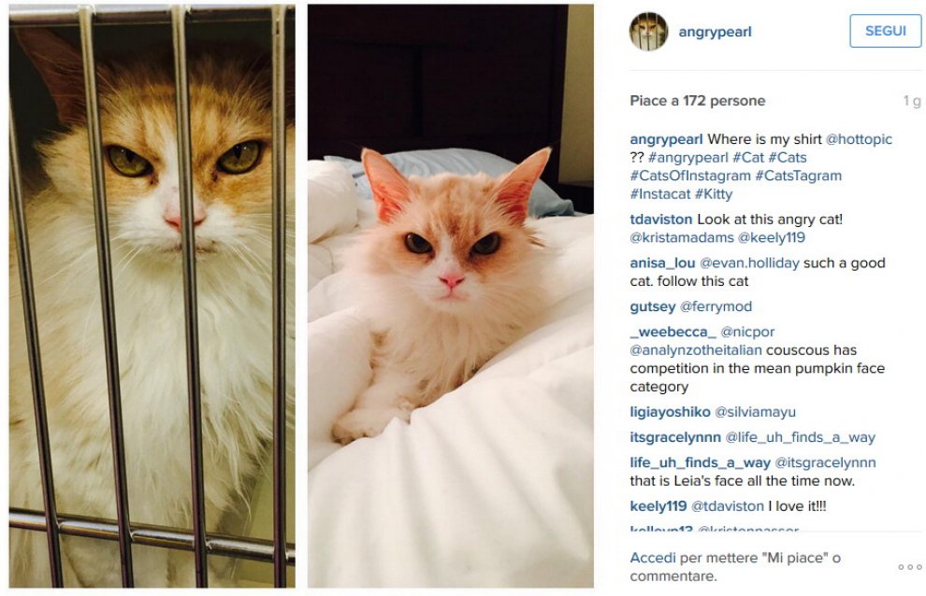Open the @analynzotheitalian mention
This screenshot has height=596, width=926.
coord(696,350)
